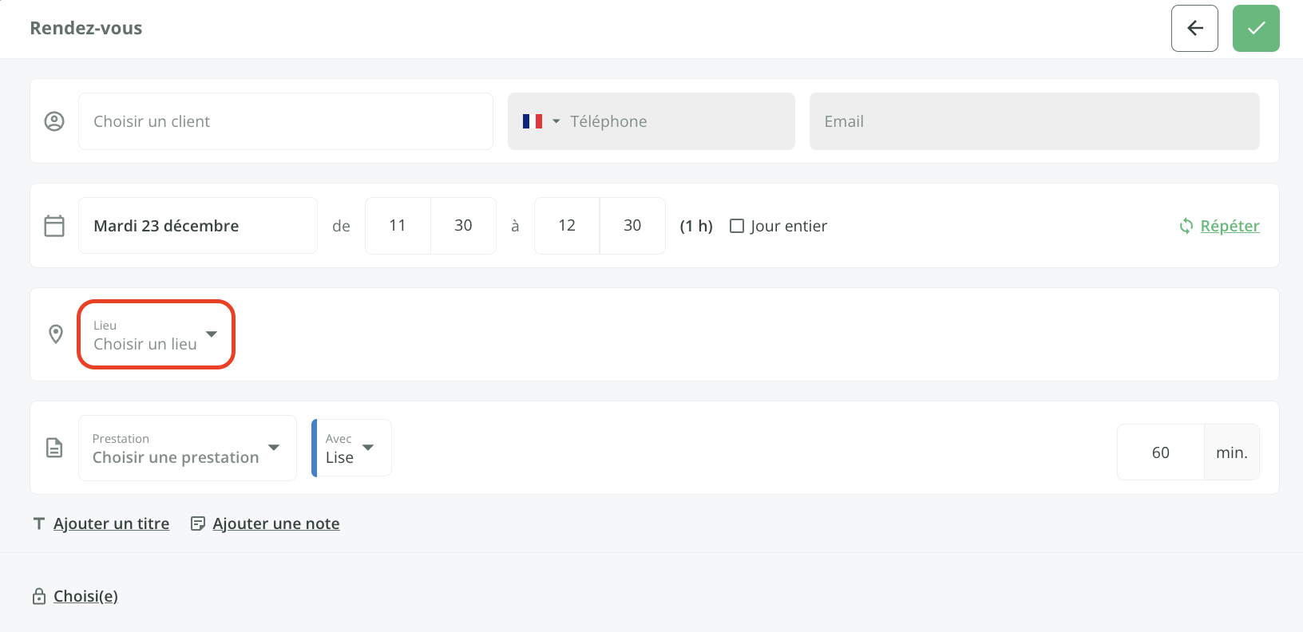
Task: Confirm appointment with green checkmark button
Action: click(1256, 29)
